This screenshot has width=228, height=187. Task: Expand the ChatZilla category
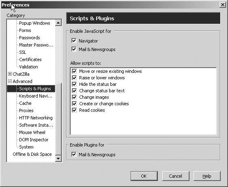tap(10, 74)
